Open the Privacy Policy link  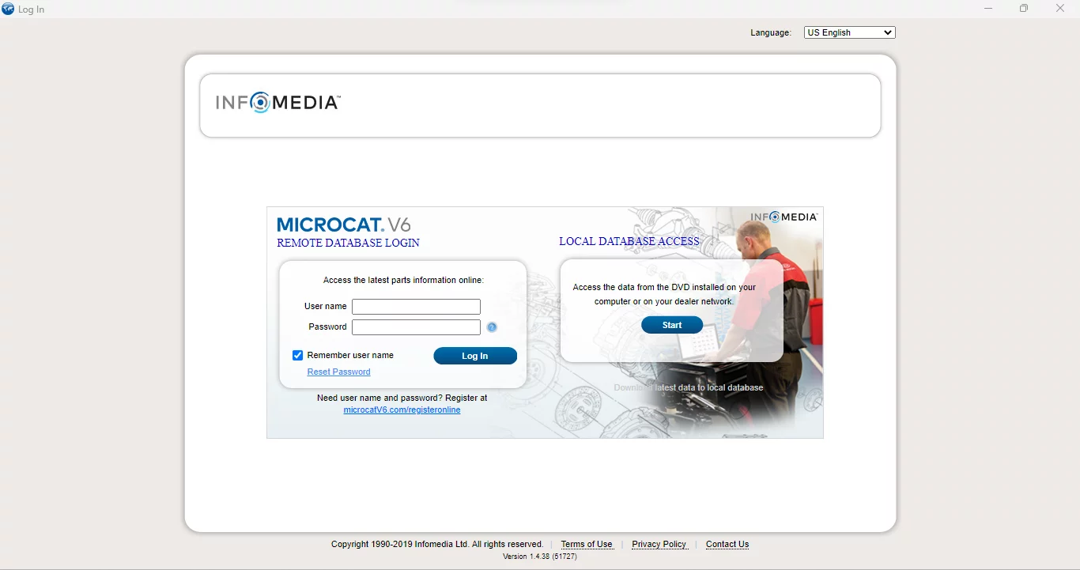tap(659, 544)
